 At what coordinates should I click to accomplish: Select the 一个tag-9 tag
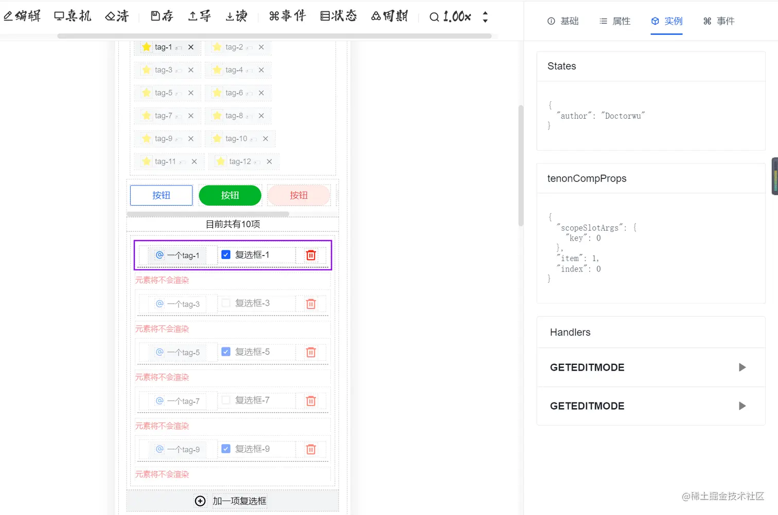click(178, 450)
